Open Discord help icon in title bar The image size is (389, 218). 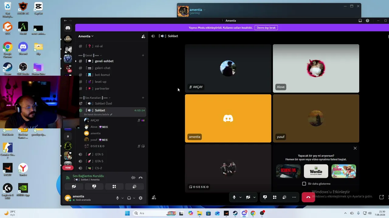click(x=367, y=21)
